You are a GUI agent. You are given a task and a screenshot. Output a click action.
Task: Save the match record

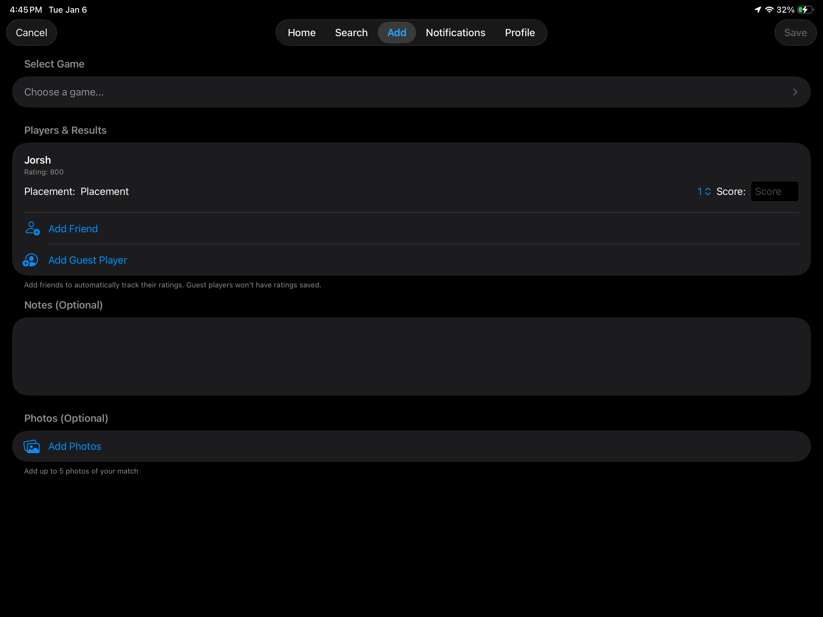(x=796, y=33)
